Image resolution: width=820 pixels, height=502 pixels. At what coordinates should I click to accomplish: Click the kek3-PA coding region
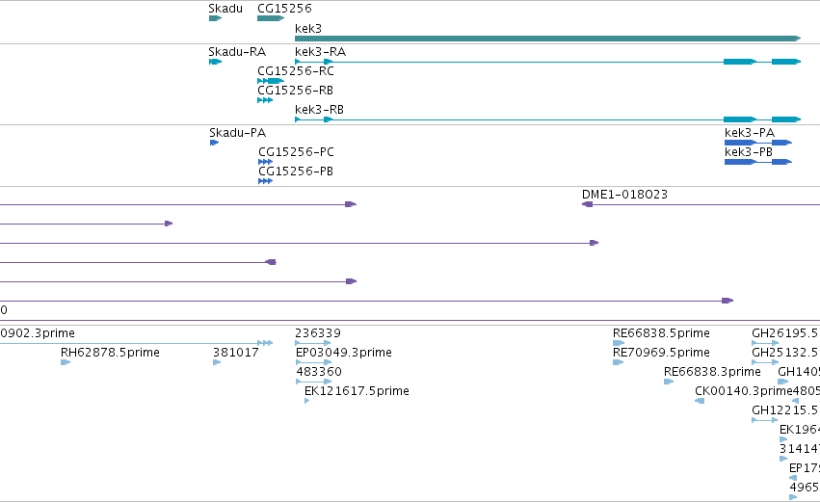pyautogui.click(x=758, y=143)
